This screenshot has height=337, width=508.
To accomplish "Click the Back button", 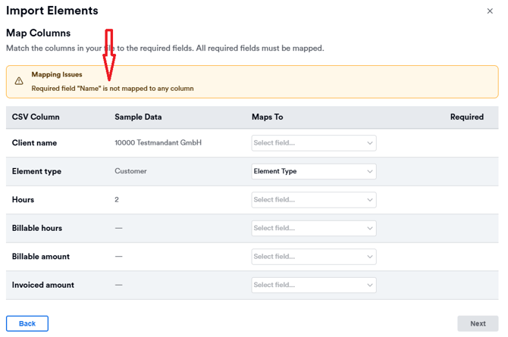I will [x=27, y=323].
